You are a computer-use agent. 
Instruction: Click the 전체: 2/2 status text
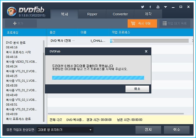pyautogui.click(x=56, y=120)
